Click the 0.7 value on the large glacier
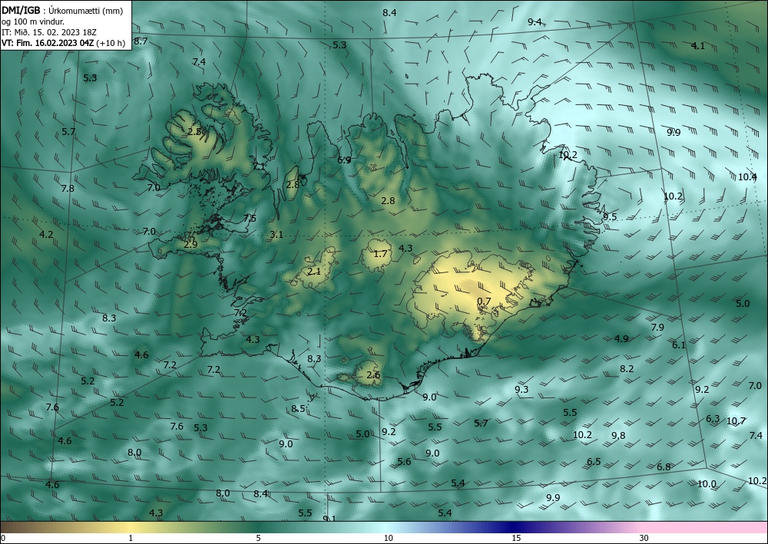Viewport: 768px width, 544px height. 484,302
